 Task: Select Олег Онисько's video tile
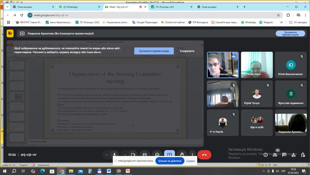click(223, 65)
